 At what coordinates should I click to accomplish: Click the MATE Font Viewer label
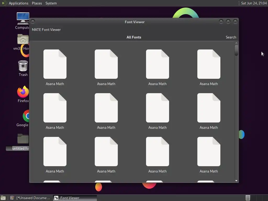pyautogui.click(x=46, y=30)
